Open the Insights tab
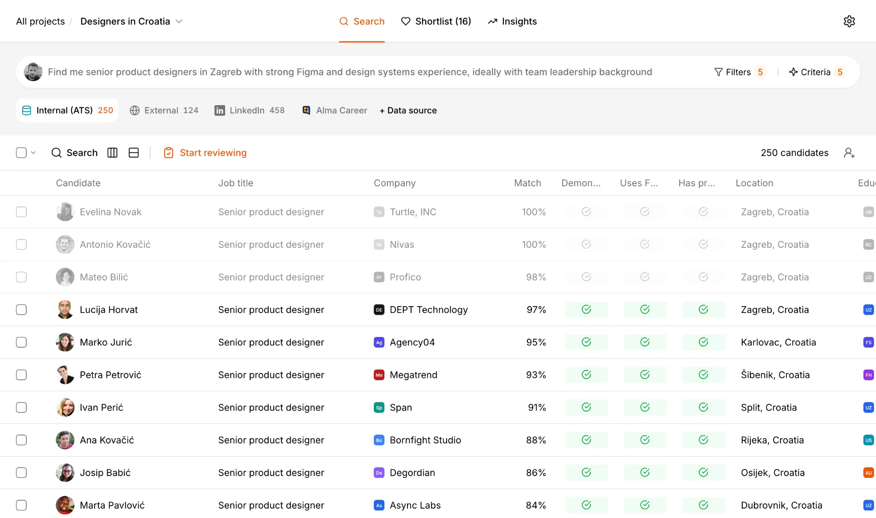 512,21
